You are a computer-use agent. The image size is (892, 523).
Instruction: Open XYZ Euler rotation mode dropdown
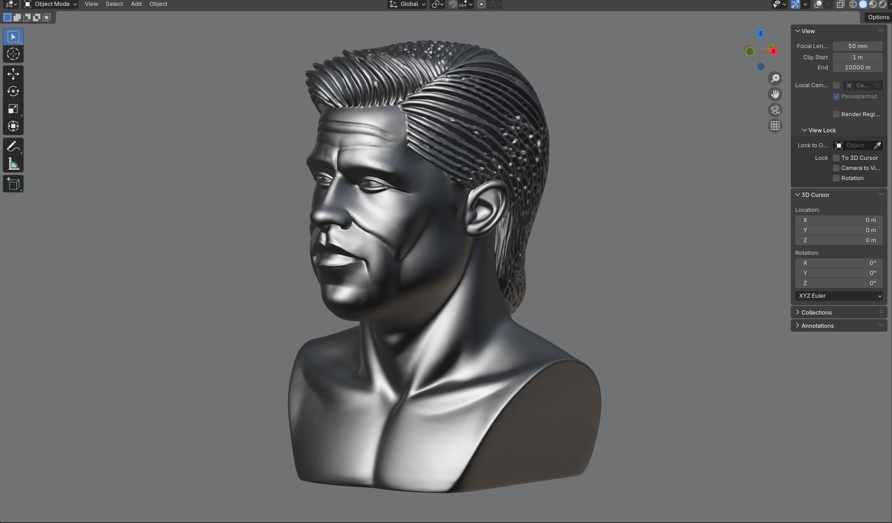(839, 296)
